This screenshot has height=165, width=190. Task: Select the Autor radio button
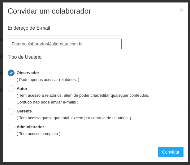11,89
